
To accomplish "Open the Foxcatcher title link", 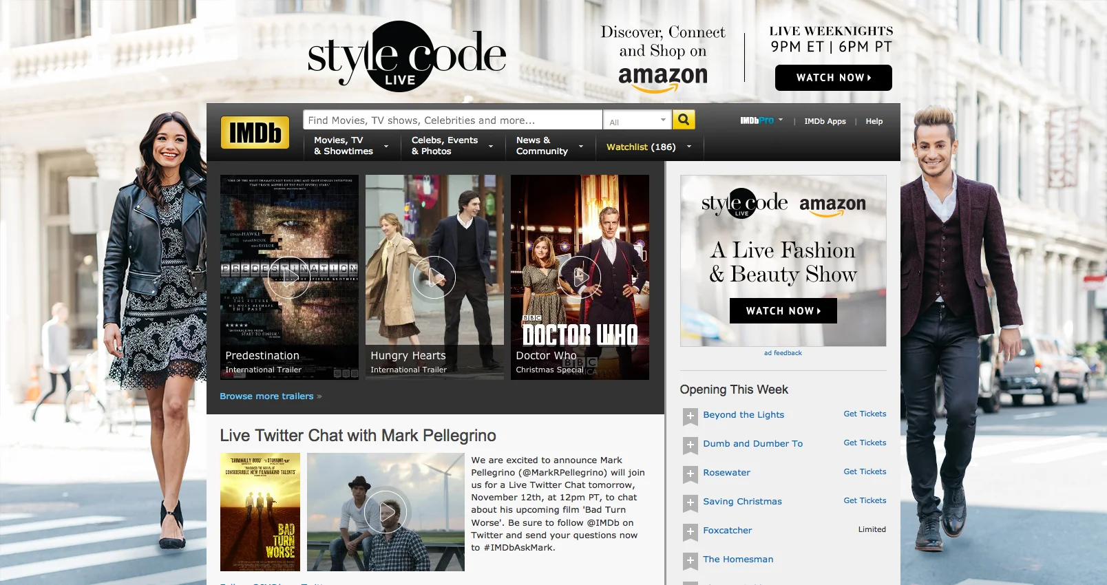I will [728, 531].
